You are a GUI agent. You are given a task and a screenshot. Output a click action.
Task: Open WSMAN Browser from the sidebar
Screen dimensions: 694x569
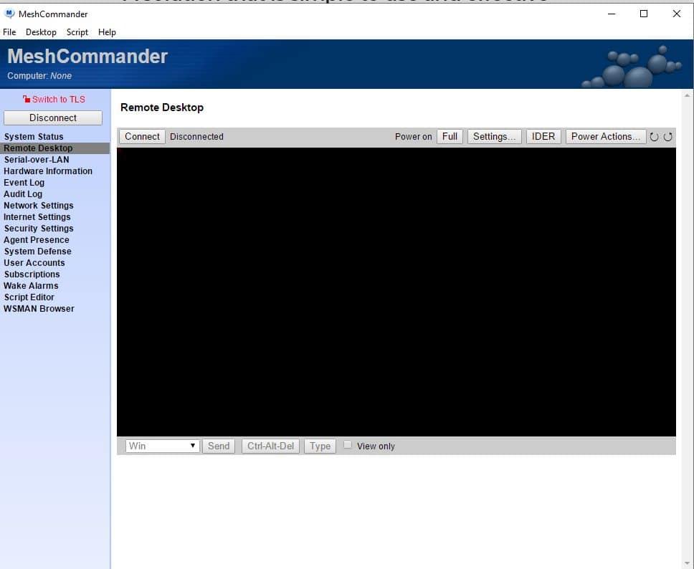pyautogui.click(x=39, y=308)
